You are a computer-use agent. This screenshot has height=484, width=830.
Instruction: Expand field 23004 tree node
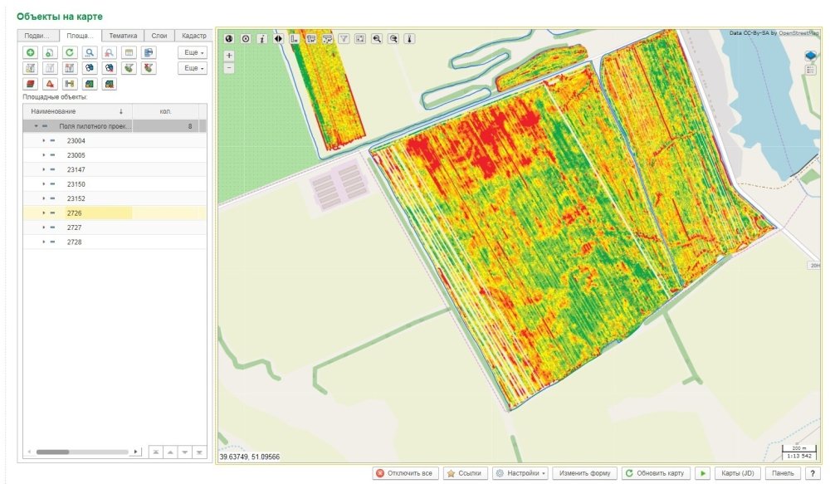(x=43, y=141)
